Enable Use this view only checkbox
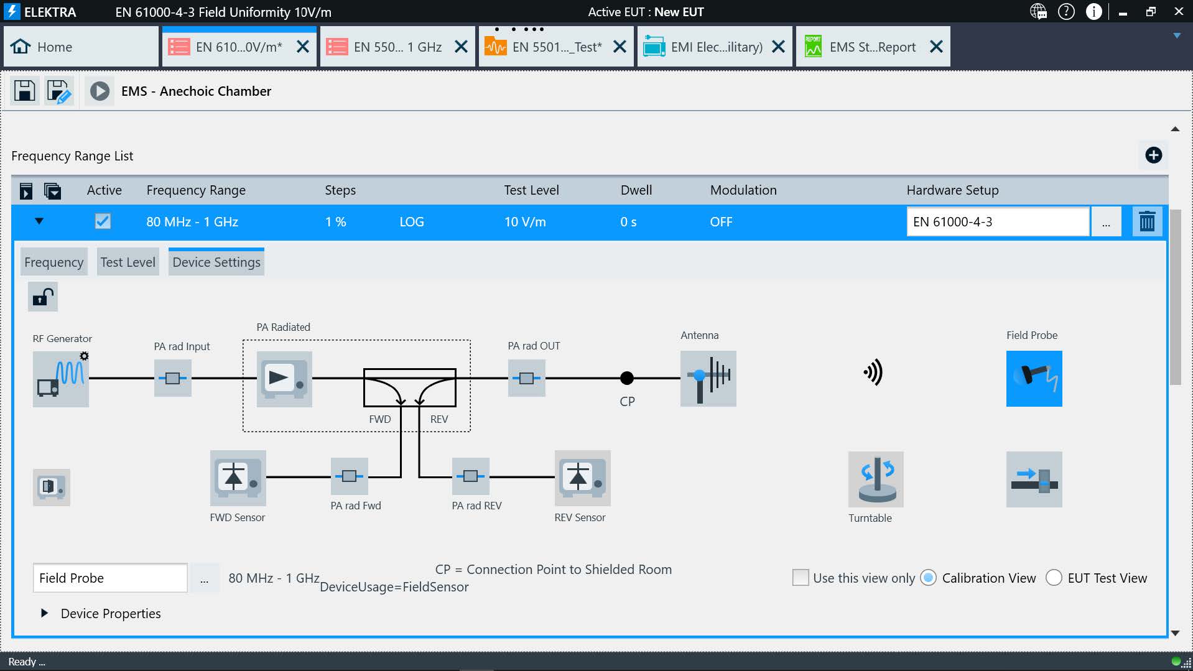The height and width of the screenshot is (671, 1193). (801, 578)
